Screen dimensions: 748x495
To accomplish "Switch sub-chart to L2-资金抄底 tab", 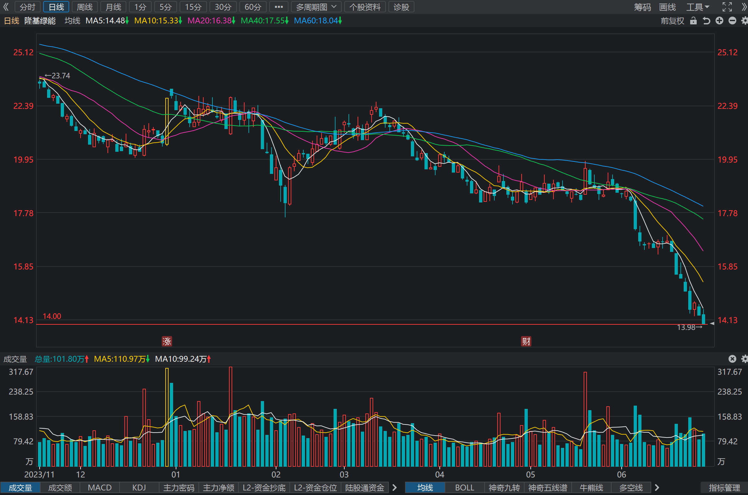I will click(x=264, y=488).
